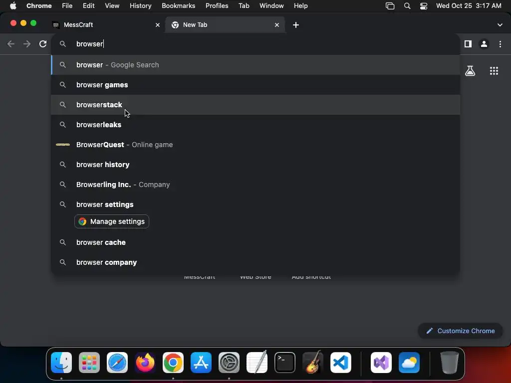Open the Edit menu
Viewport: 511px width, 383px height.
click(x=88, y=6)
